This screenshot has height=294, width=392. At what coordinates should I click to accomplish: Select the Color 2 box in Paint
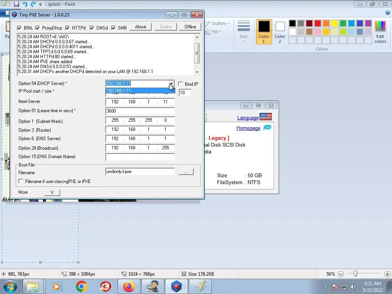[280, 32]
